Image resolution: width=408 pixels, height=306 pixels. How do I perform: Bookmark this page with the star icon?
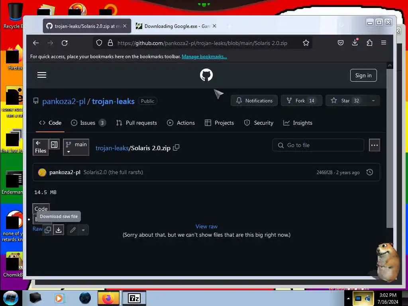coord(306,43)
